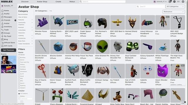Select the All Creators radio button
Viewport: 188px width, 105px height.
tap(19, 94)
